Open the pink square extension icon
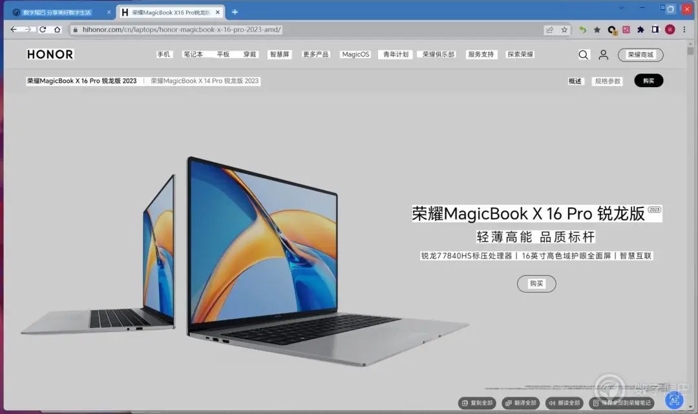This screenshot has width=698, height=414. [626, 30]
